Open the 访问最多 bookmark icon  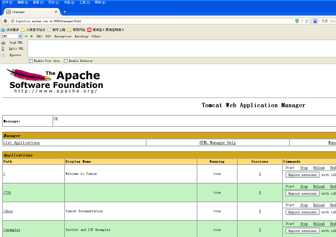pos(3,30)
